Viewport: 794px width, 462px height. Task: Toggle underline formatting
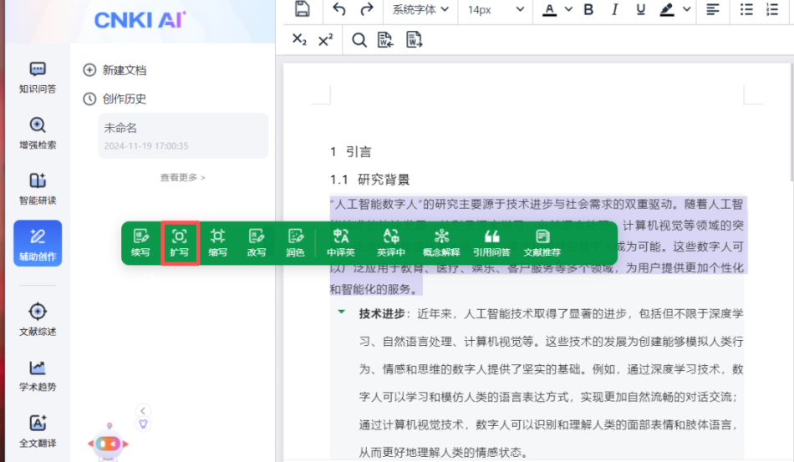click(x=640, y=10)
